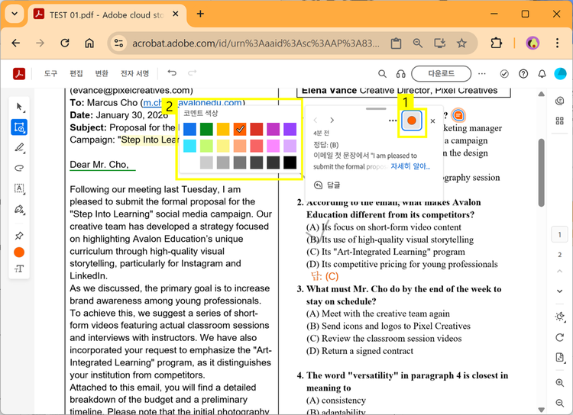The height and width of the screenshot is (415, 573).
Task: Click the address bar URL
Action: (x=256, y=43)
